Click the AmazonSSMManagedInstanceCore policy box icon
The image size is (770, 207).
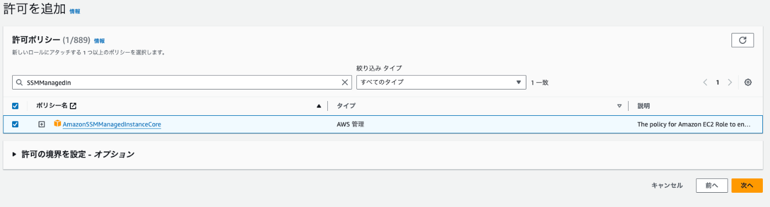click(57, 124)
